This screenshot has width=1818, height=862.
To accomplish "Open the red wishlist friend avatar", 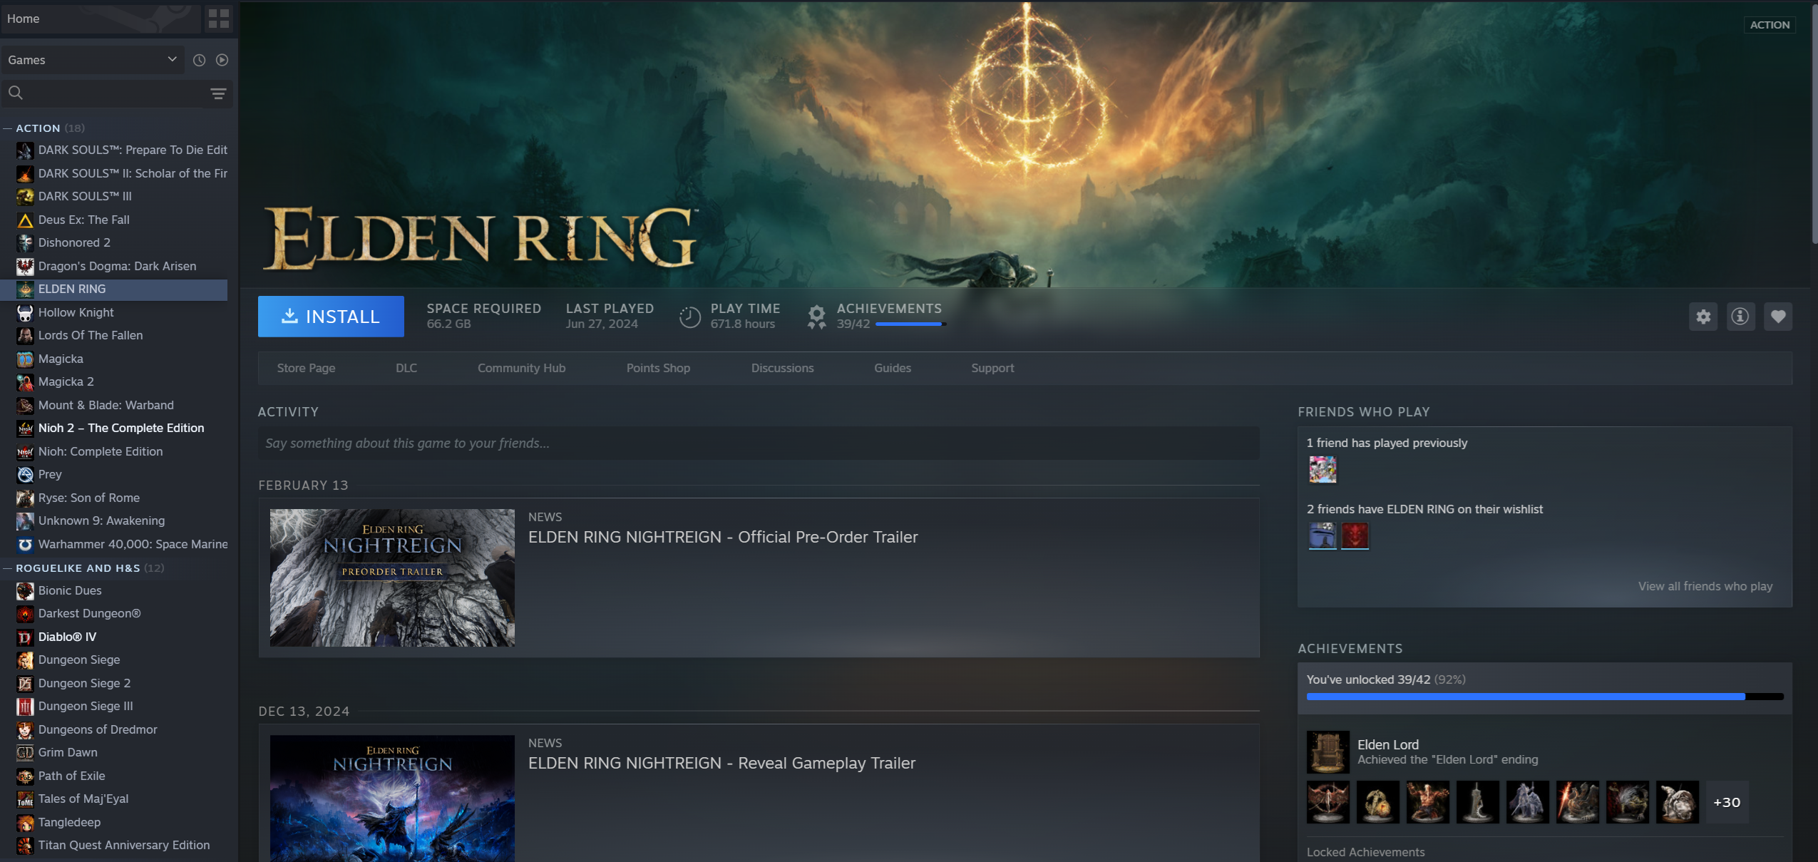I will 1355,535.
